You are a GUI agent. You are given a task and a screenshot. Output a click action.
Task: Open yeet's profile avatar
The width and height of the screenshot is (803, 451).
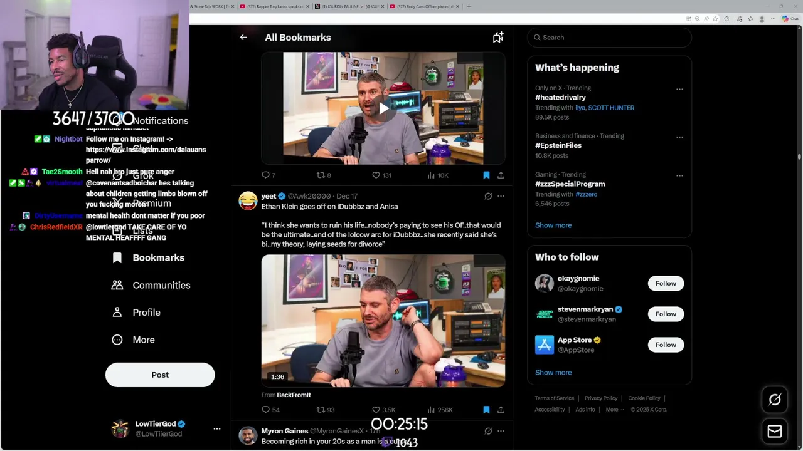pos(248,201)
